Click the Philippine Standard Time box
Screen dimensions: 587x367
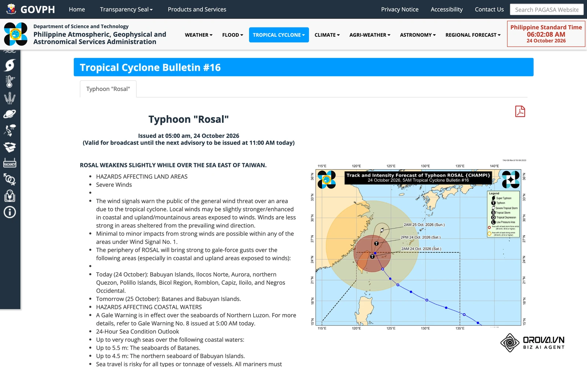(546, 34)
